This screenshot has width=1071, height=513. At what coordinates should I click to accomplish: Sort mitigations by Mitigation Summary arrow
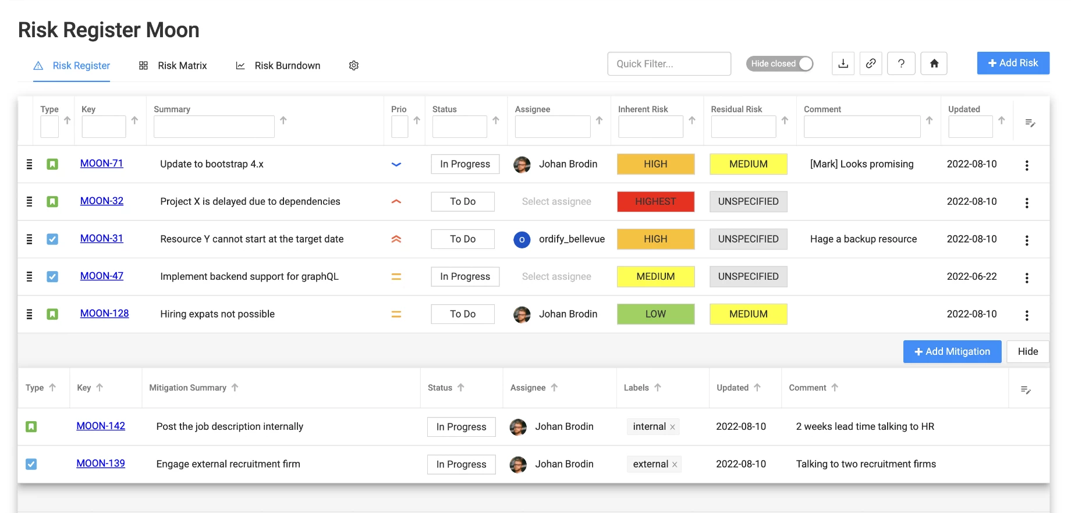pyautogui.click(x=235, y=387)
